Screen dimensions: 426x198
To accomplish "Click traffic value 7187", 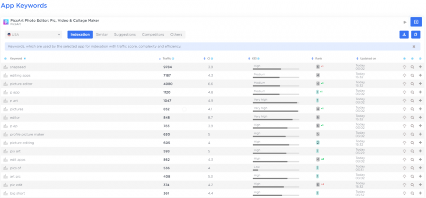I will pos(167,76).
